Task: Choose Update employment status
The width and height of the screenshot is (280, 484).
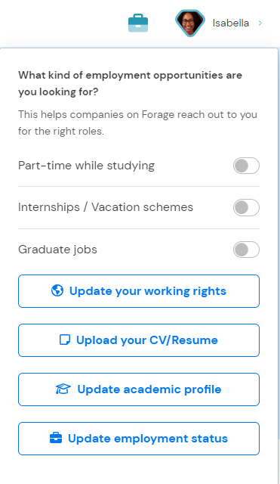Action: coord(139,439)
